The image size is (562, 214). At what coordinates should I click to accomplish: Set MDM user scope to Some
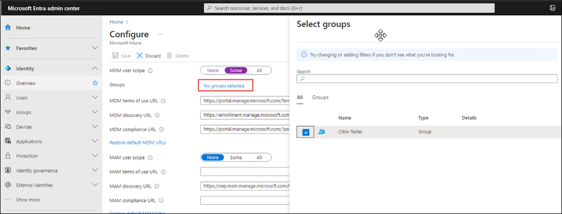tap(236, 71)
